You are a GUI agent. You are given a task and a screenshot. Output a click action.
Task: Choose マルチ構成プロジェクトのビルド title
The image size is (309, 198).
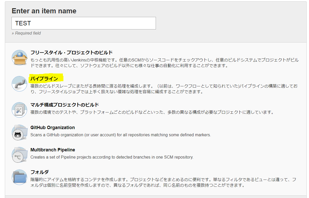65,105
